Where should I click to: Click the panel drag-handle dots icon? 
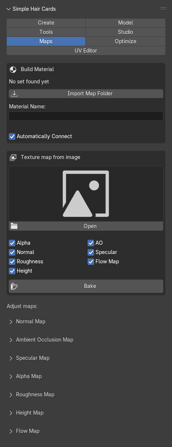coord(163,9)
